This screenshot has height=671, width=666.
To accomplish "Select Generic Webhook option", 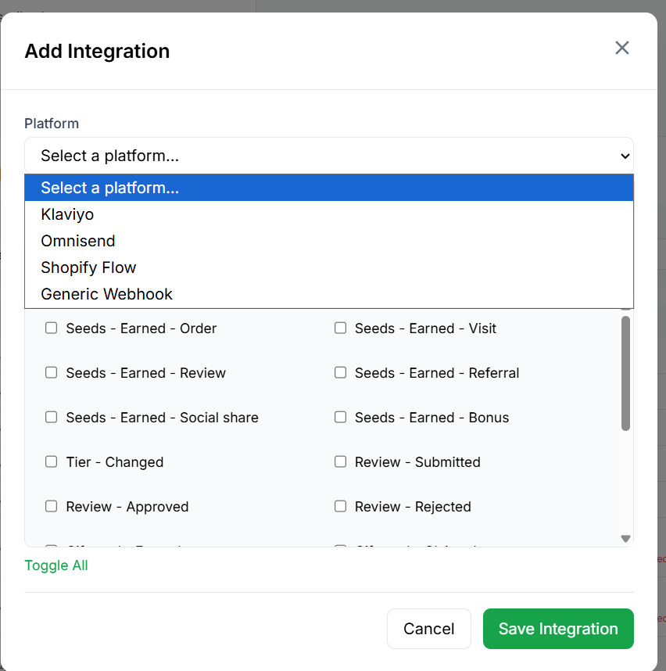I will [106, 294].
